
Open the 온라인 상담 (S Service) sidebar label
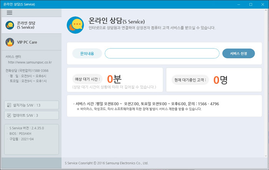[x=26, y=25]
